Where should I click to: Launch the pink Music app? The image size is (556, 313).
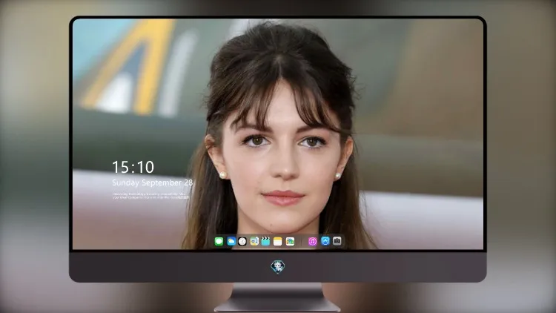coord(312,241)
